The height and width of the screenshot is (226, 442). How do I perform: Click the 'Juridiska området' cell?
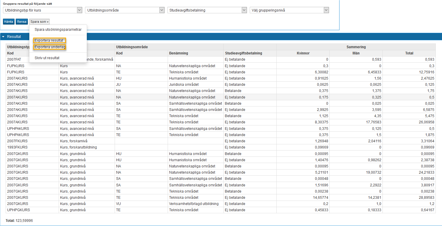196,85
